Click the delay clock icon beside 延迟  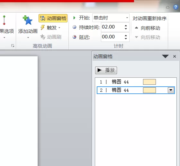[x=74, y=37]
